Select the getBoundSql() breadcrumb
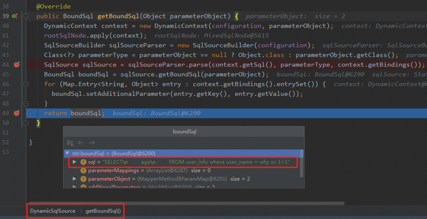Viewport: 427px width, 219px height. tap(103, 211)
